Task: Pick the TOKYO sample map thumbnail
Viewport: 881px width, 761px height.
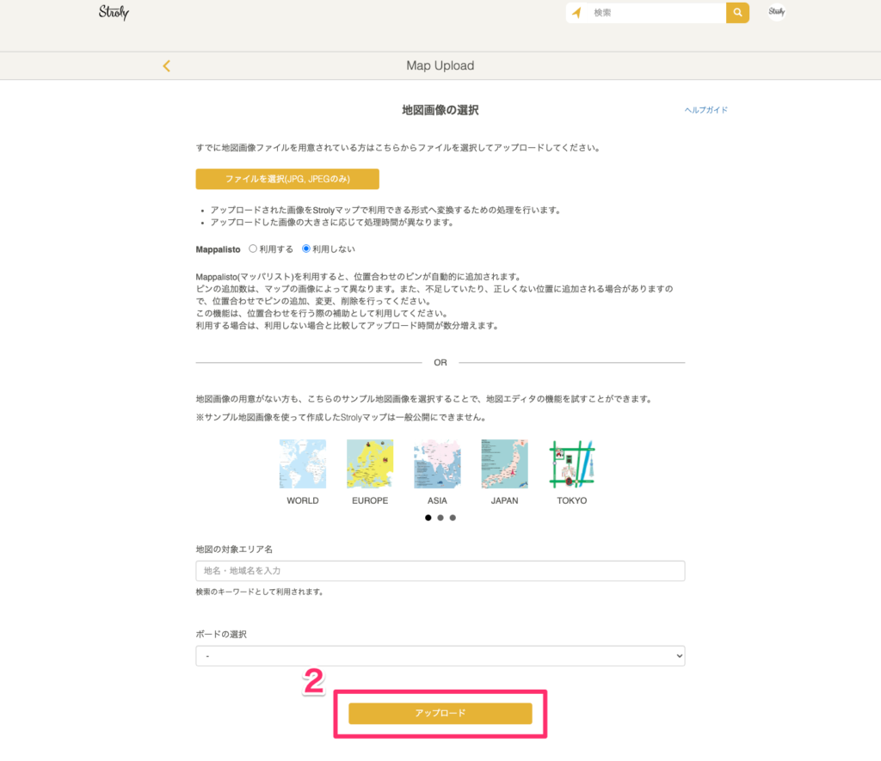Action: coord(572,464)
